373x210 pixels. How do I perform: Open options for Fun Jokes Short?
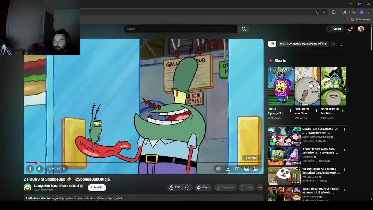click(x=316, y=111)
